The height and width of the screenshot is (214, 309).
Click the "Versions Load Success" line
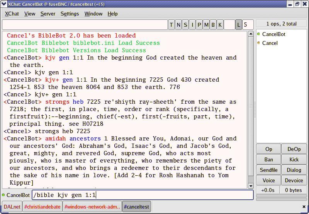[x=76, y=50]
